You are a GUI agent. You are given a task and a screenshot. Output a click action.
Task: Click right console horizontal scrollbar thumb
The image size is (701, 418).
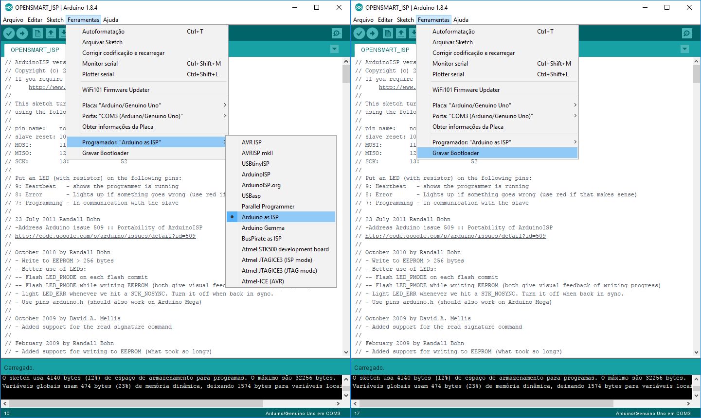tap(486, 403)
